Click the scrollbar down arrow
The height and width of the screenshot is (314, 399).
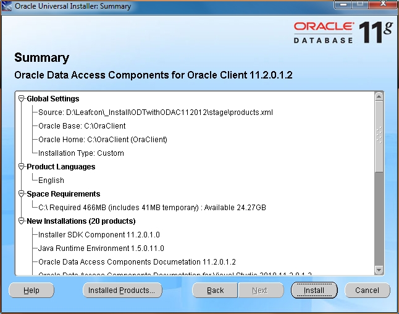click(379, 270)
